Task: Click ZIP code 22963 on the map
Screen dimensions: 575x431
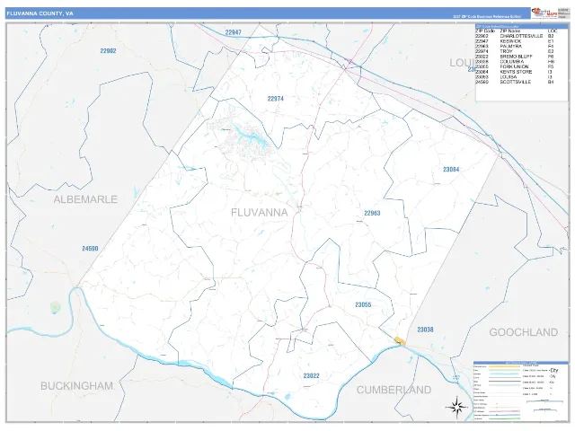Action: [372, 213]
